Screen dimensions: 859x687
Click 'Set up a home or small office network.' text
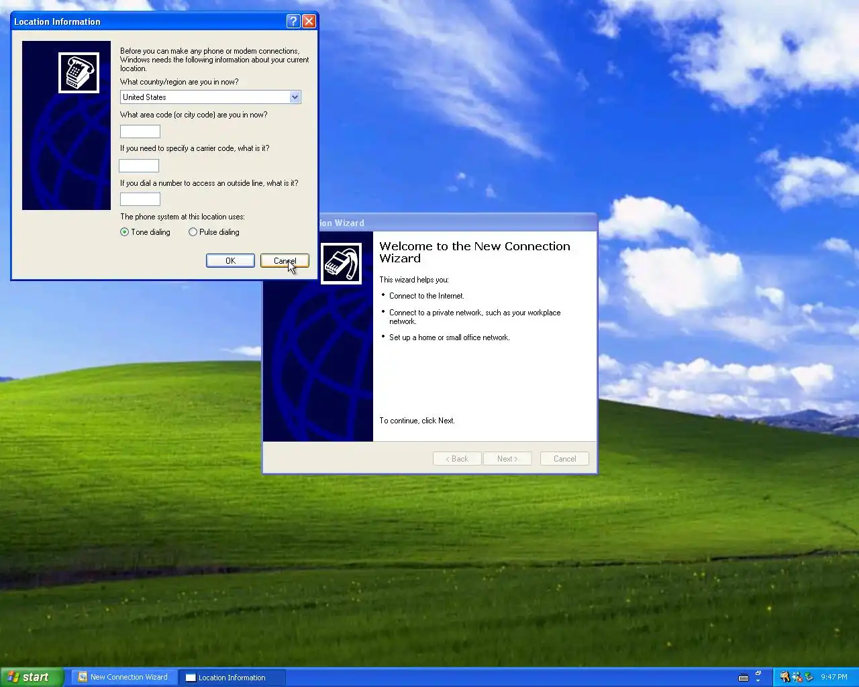450,337
